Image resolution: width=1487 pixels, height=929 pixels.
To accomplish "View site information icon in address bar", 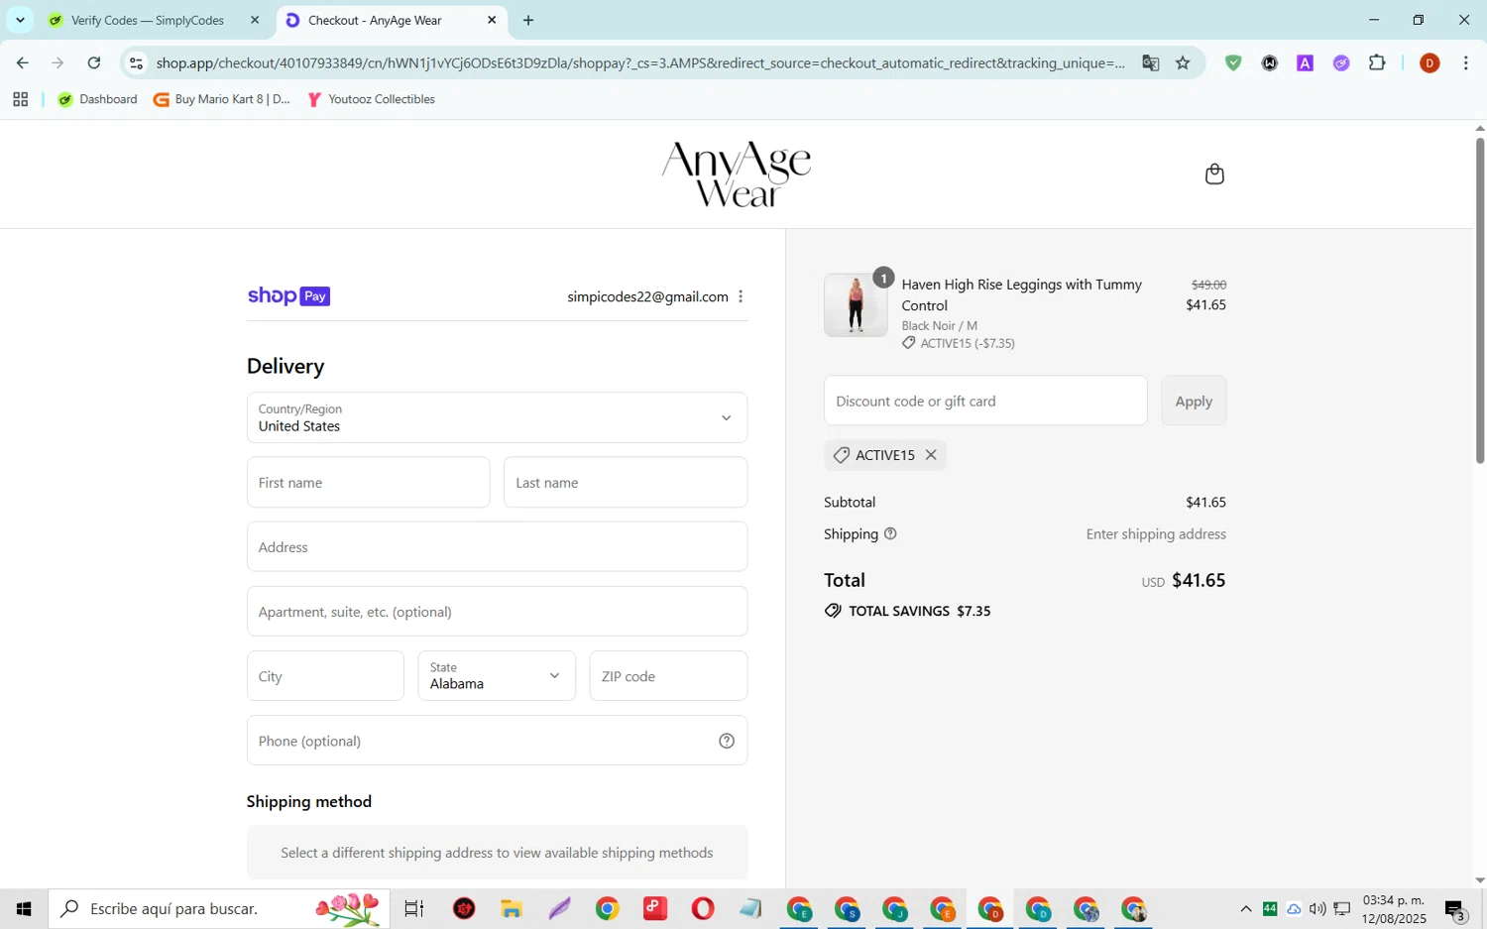I will [137, 63].
